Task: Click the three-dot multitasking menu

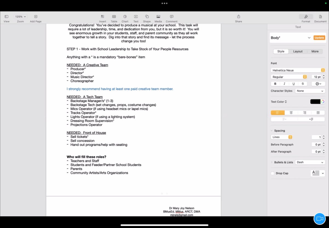Action: [x=164, y=3]
